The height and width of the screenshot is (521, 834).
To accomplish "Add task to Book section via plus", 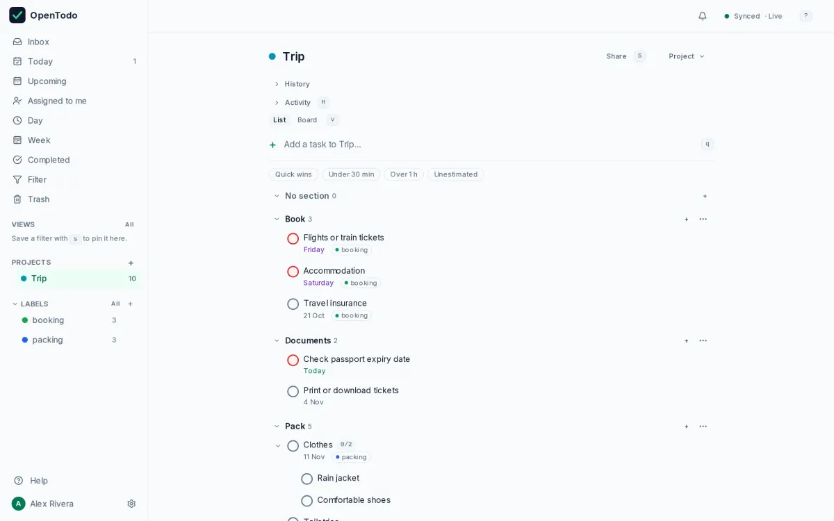I will click(x=686, y=219).
